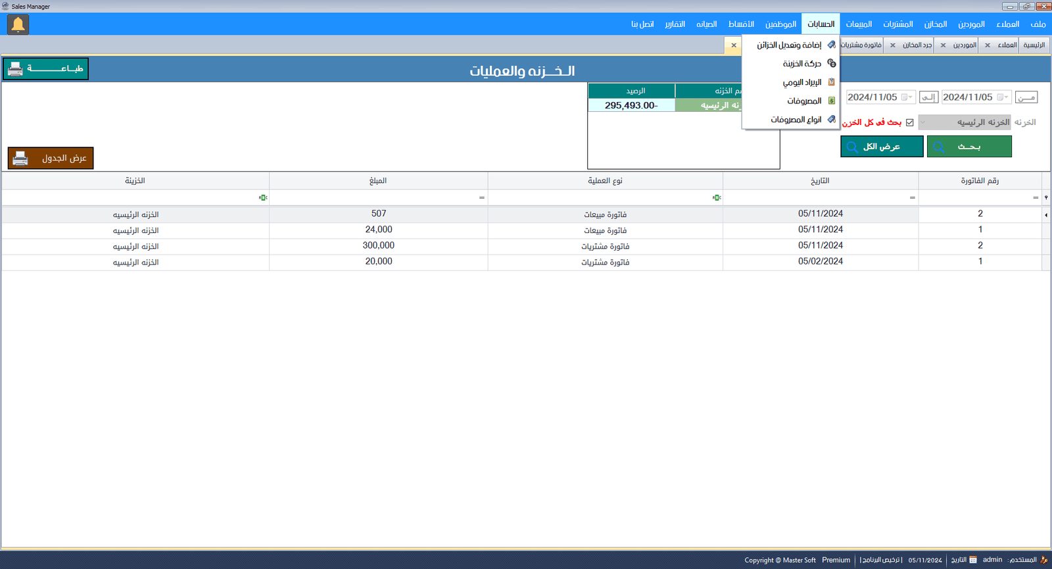Screen dimensions: 1052x569
Task: Open the التقارير reports menu
Action: (x=675, y=24)
